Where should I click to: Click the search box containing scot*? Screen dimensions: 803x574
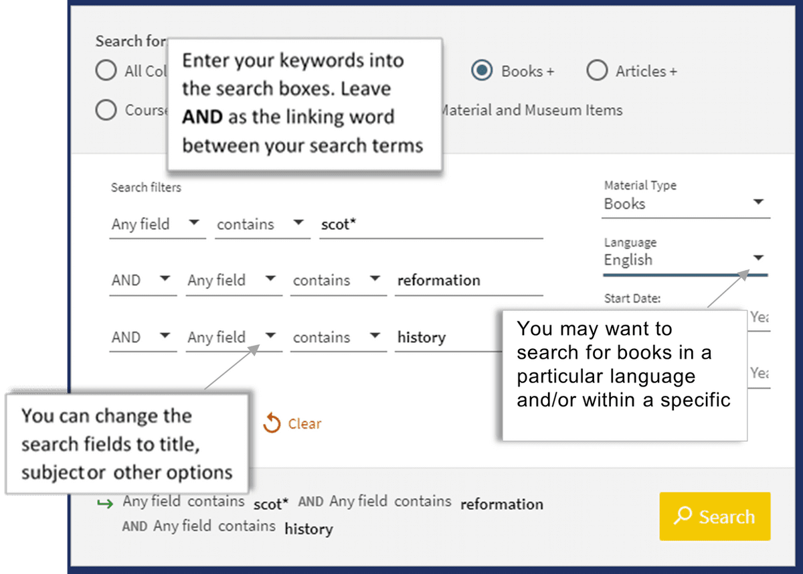[428, 226]
